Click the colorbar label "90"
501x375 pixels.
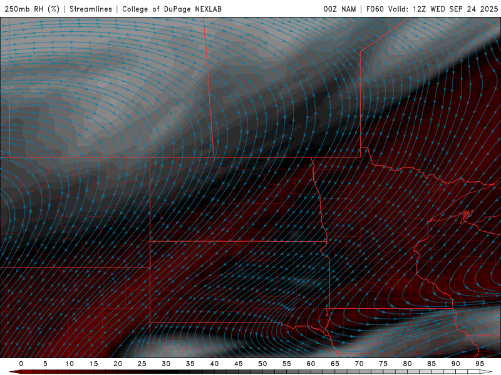click(455, 364)
